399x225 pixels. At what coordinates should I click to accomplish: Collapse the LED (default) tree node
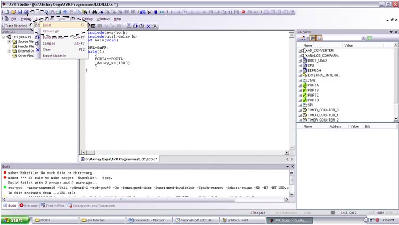click(x=4, y=37)
